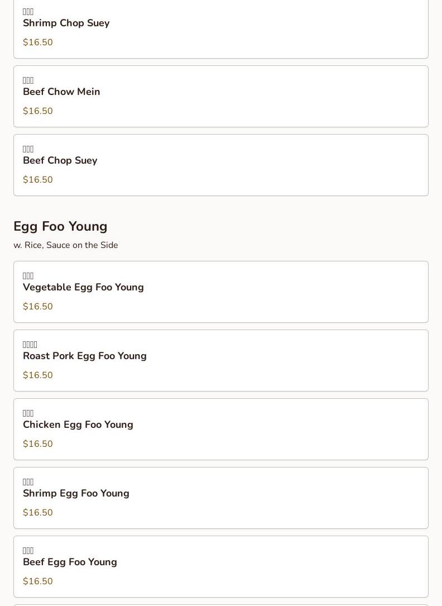Click the $16.50 price under Beef Egg Foo Young
The width and height of the screenshot is (442, 606).
(38, 581)
